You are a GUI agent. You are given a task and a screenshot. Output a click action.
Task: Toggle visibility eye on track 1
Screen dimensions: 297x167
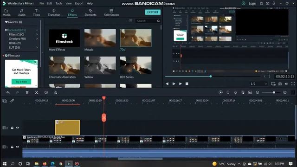tap(18, 147)
